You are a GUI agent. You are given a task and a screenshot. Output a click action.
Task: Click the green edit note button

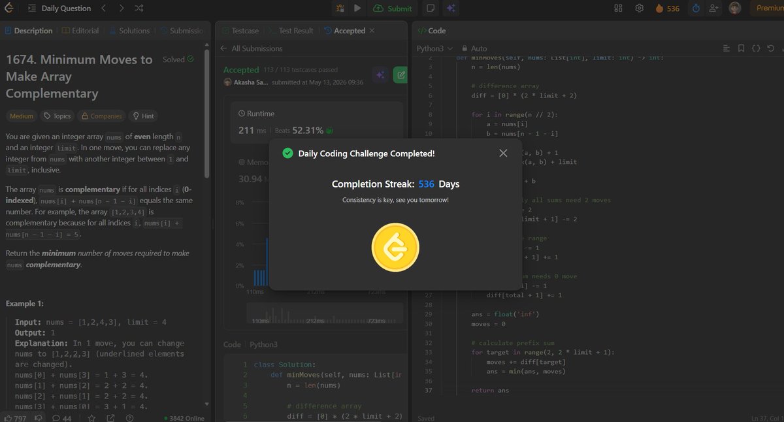click(400, 74)
